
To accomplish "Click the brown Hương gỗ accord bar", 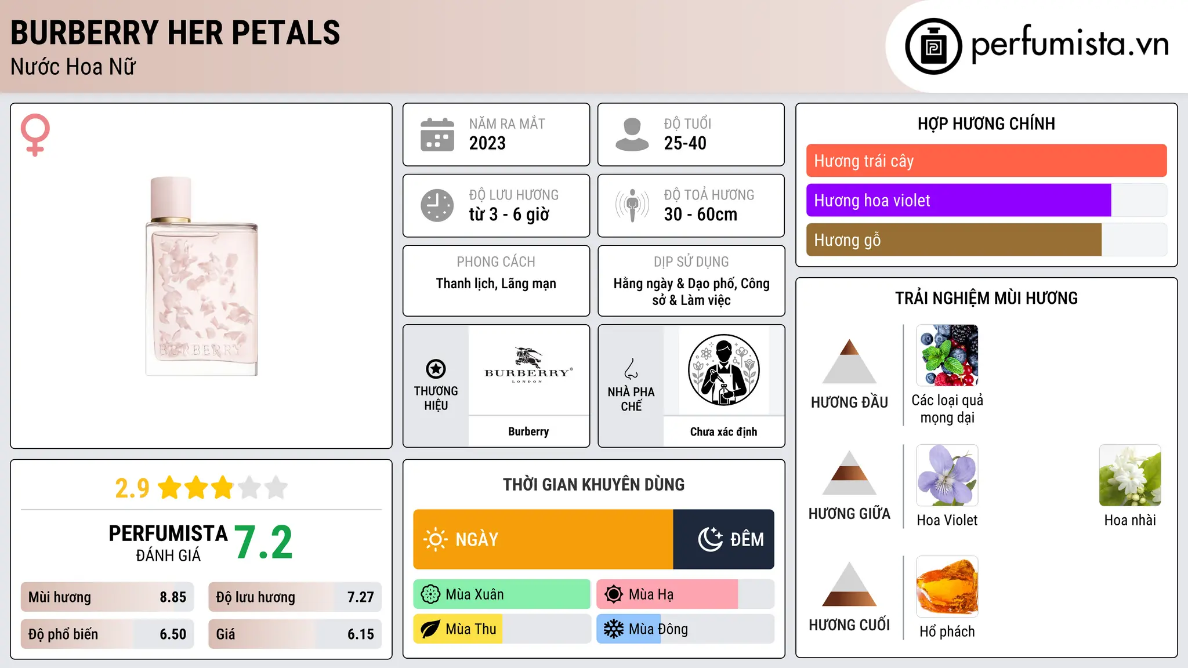I will (954, 239).
